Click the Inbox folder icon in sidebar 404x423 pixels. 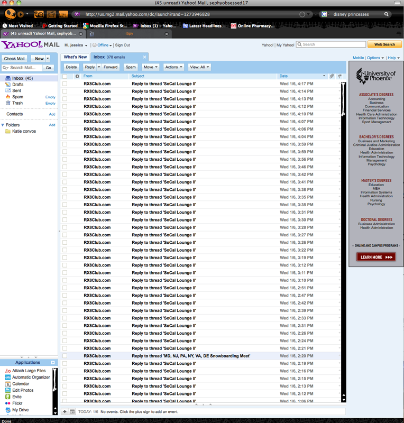pyautogui.click(x=8, y=78)
